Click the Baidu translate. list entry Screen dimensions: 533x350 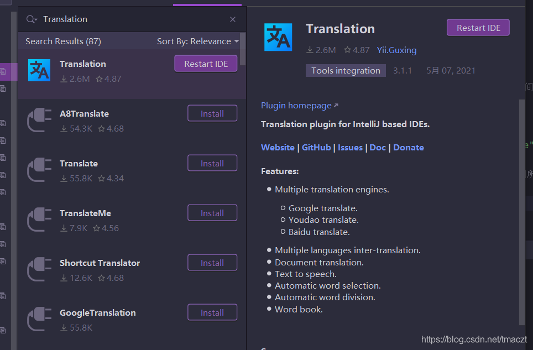319,232
